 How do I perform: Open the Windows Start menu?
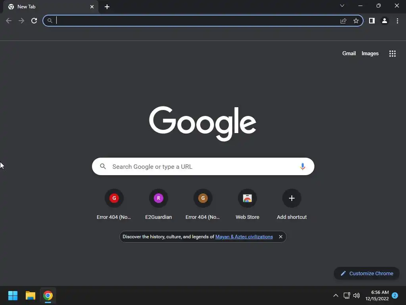click(x=13, y=295)
